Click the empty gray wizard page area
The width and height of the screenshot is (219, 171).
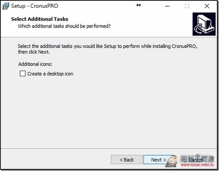tap(109, 112)
